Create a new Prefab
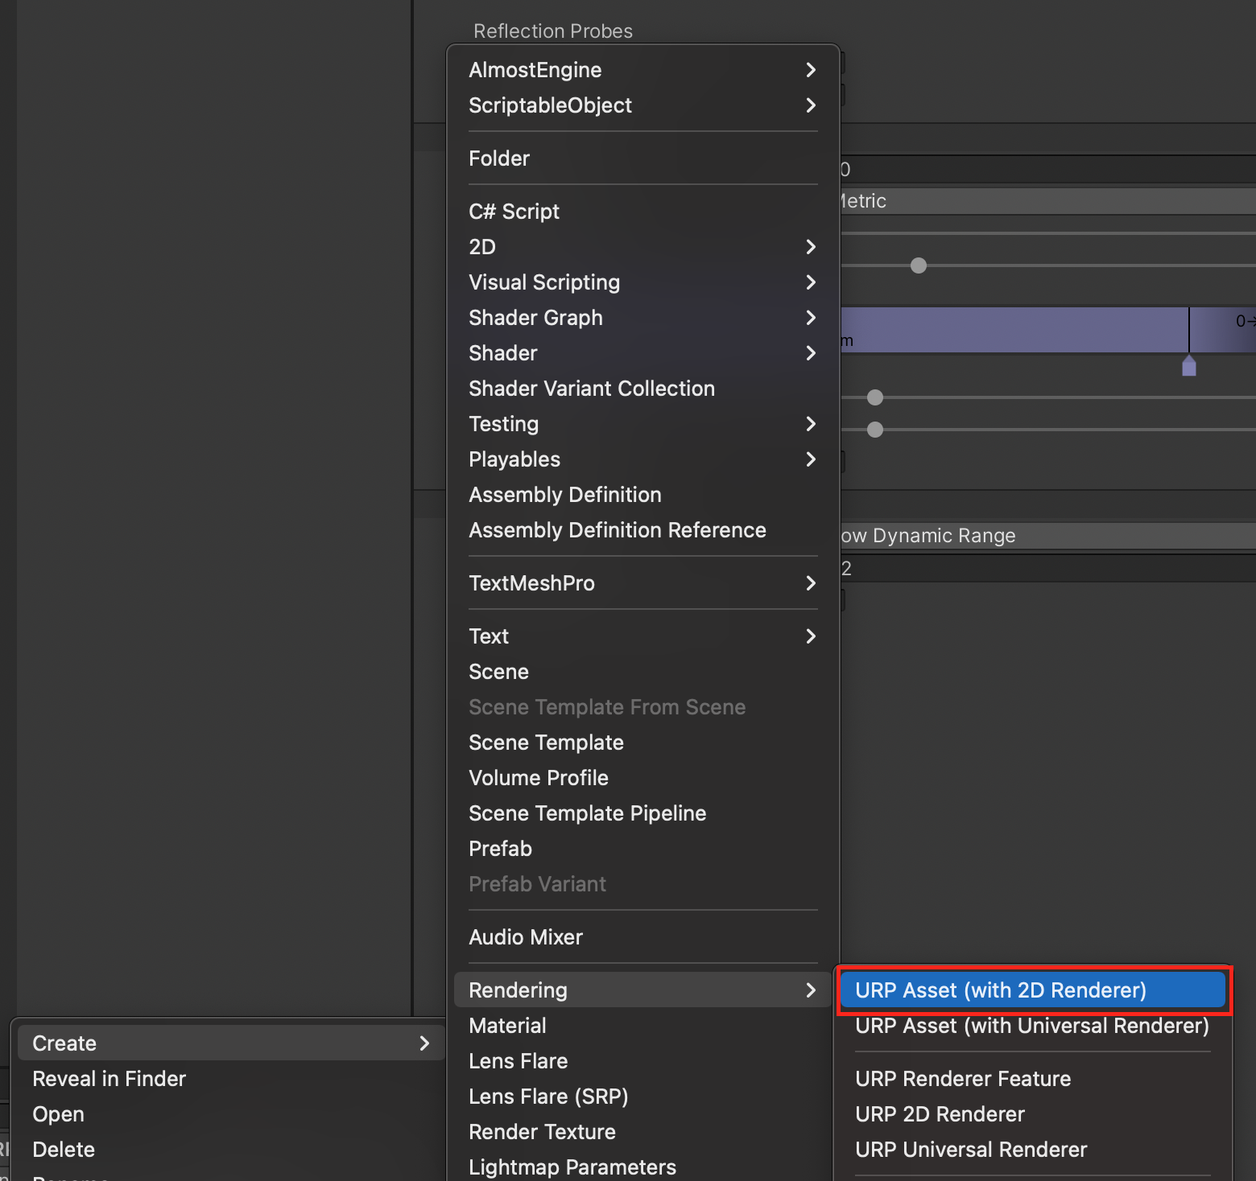 [642, 849]
